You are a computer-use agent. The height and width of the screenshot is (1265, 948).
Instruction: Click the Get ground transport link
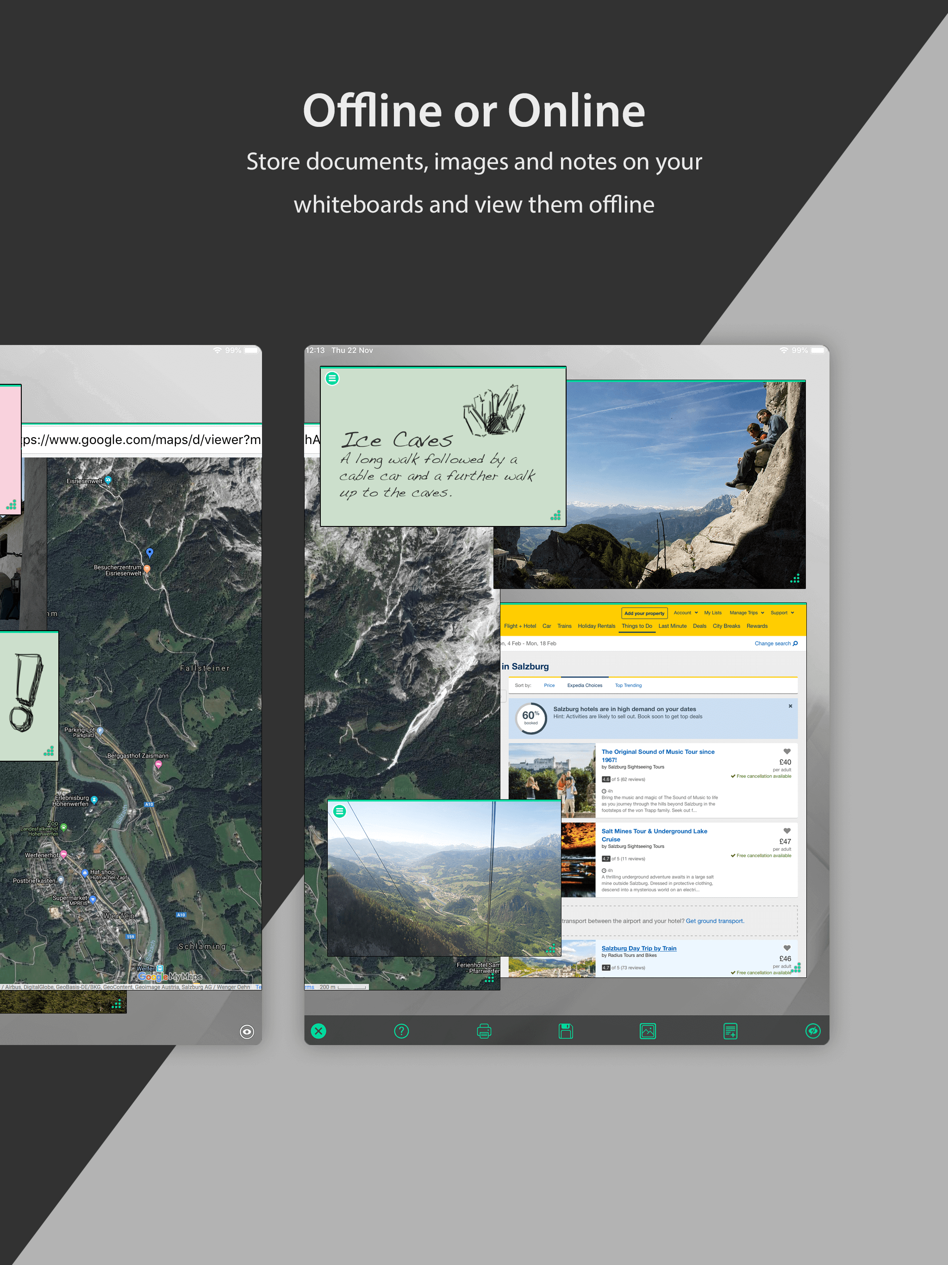(715, 921)
